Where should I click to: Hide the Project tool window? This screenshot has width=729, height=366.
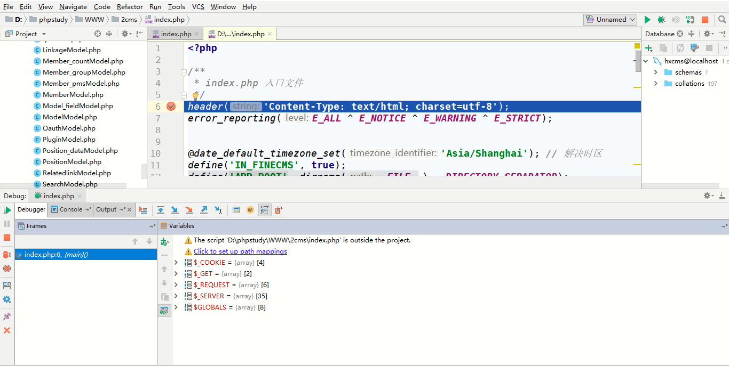click(x=139, y=34)
